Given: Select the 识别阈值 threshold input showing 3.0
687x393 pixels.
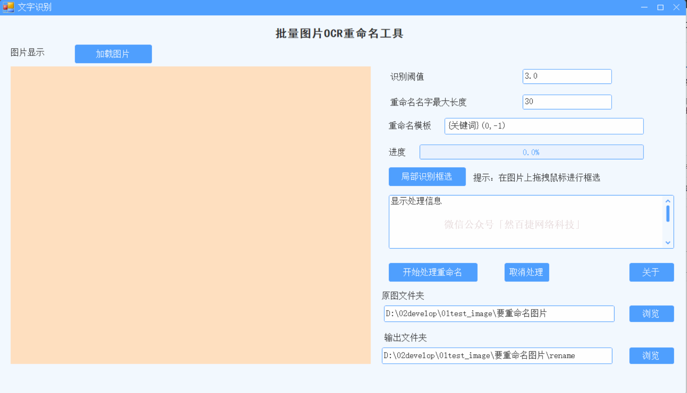Looking at the screenshot, I should click(567, 76).
